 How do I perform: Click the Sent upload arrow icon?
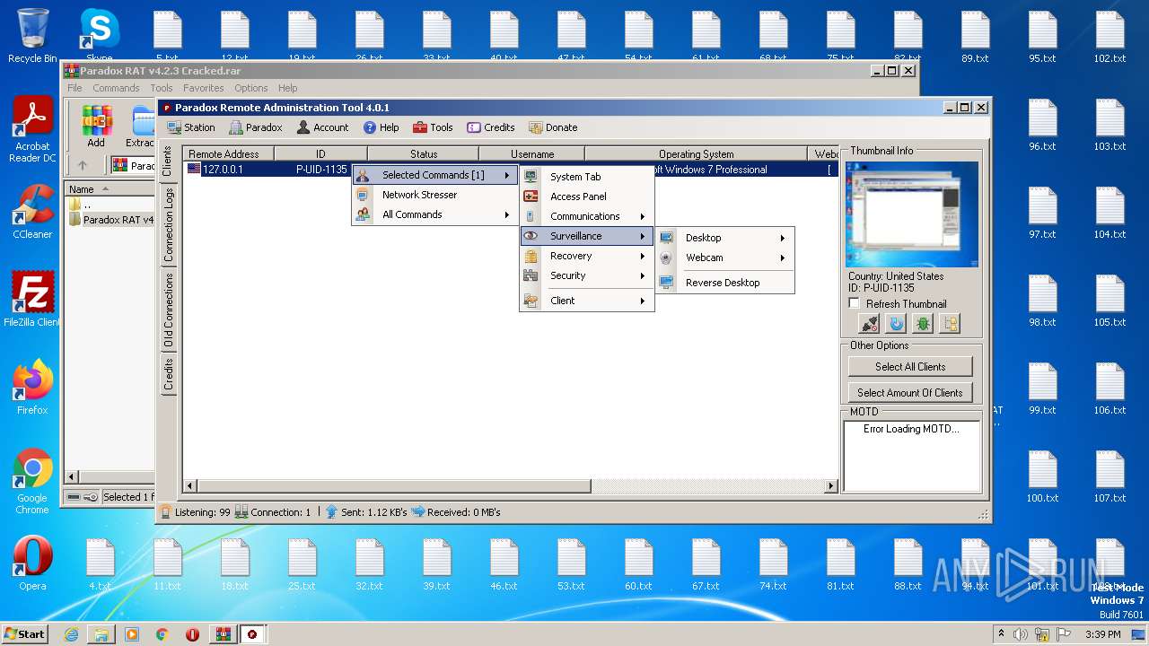point(331,512)
